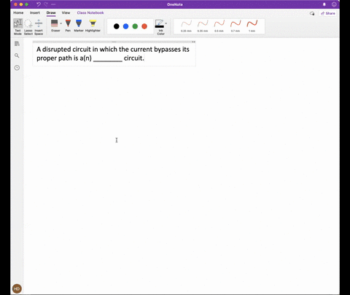Screen dimensions: 350x295
Task: Select the 0.25 mm stroke thickness
Action: pos(186,26)
